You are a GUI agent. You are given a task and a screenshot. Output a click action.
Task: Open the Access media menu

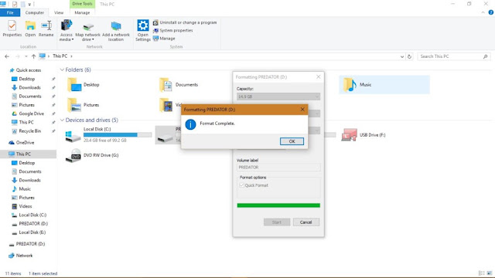(67, 30)
